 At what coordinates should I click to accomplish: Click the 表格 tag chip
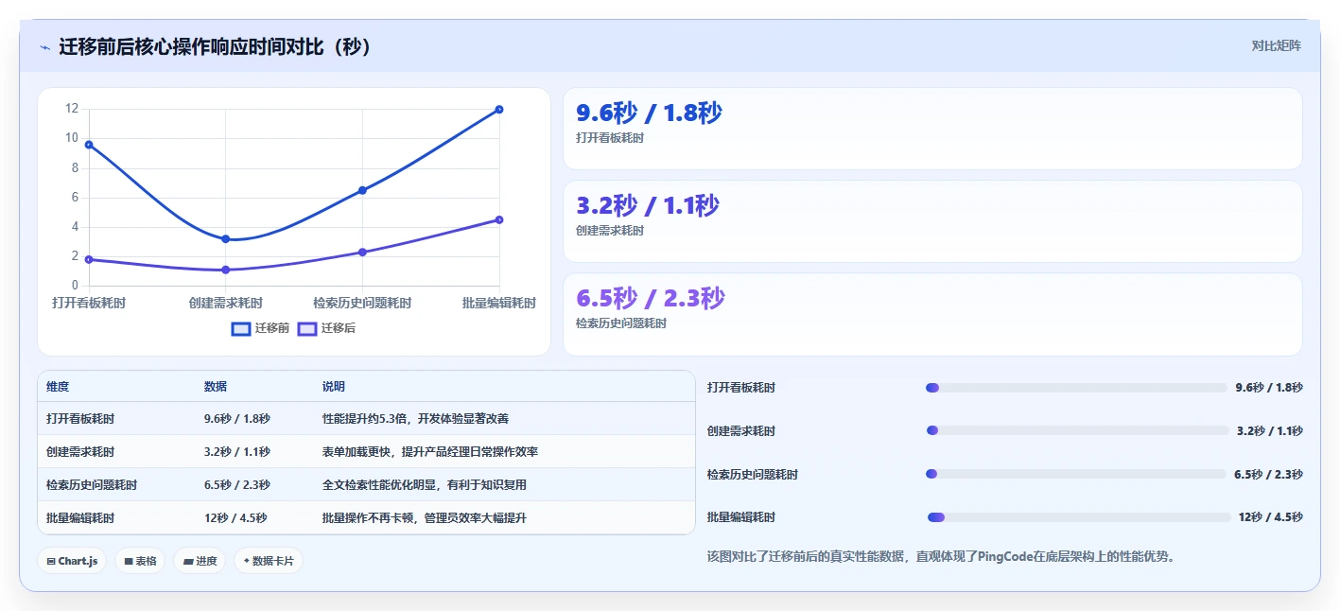click(140, 561)
